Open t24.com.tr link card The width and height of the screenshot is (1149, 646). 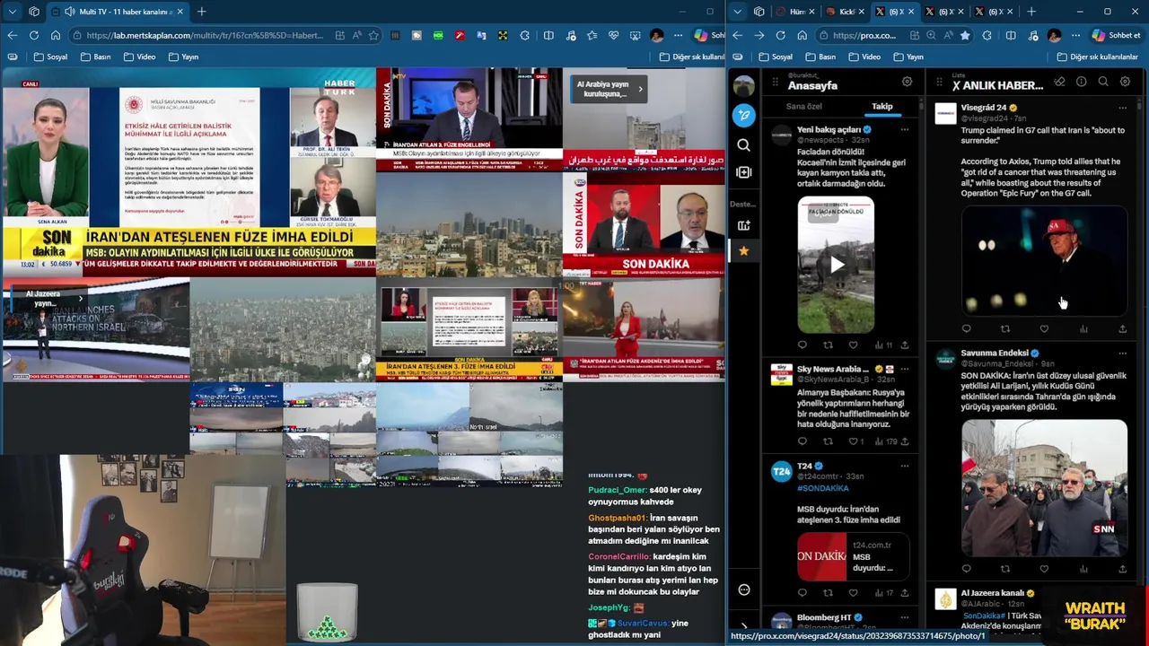[853, 556]
